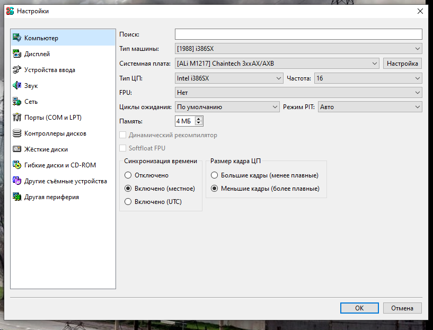
Task: Open the Sound (Звук) speaker icon
Action: pyautogui.click(x=16, y=86)
